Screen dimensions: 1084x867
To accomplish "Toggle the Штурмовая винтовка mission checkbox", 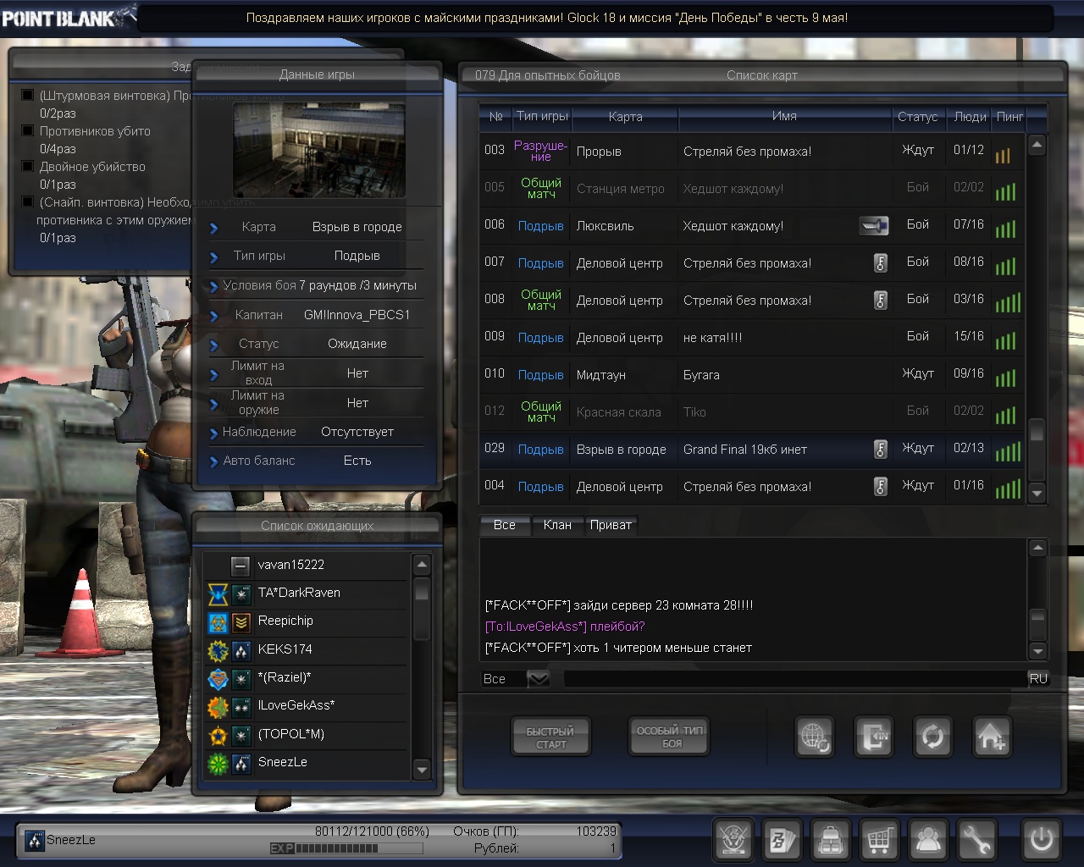I will [x=28, y=96].
